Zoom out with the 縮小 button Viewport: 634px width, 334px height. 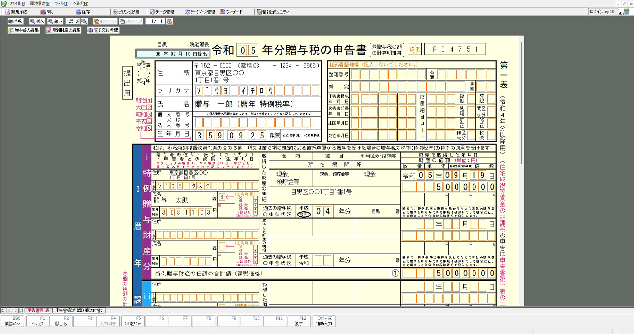click(x=56, y=21)
